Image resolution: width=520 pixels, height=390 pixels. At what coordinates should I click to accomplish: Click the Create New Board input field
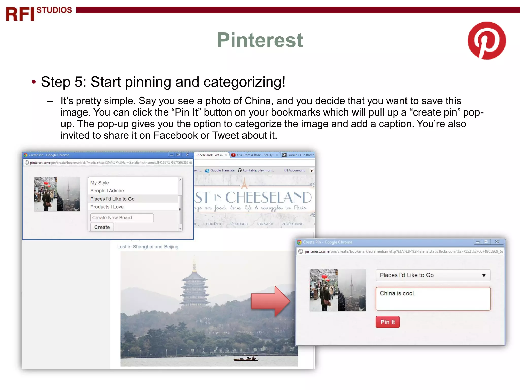[122, 218]
